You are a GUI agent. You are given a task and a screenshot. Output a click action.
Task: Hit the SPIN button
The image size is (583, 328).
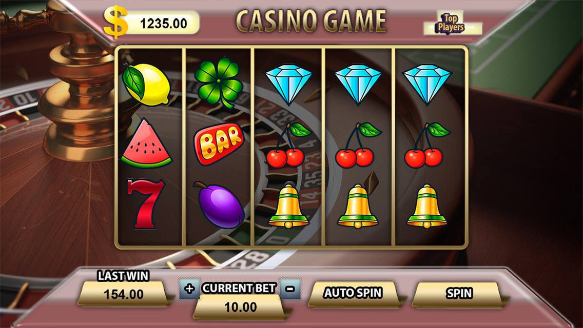coord(459,294)
